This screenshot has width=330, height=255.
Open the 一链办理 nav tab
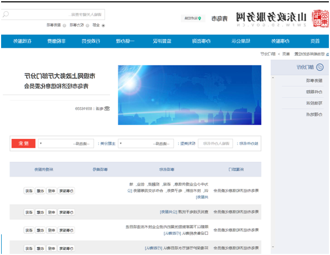click(x=125, y=41)
